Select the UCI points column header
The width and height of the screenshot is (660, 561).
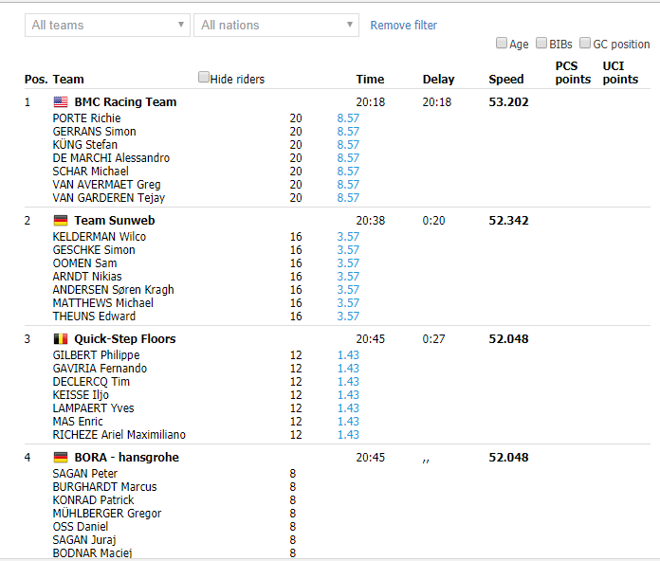[x=620, y=73]
